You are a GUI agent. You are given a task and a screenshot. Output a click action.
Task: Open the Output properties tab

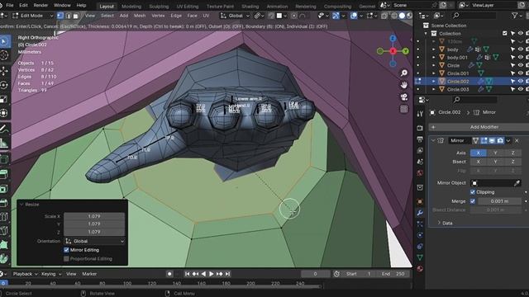[x=420, y=139]
